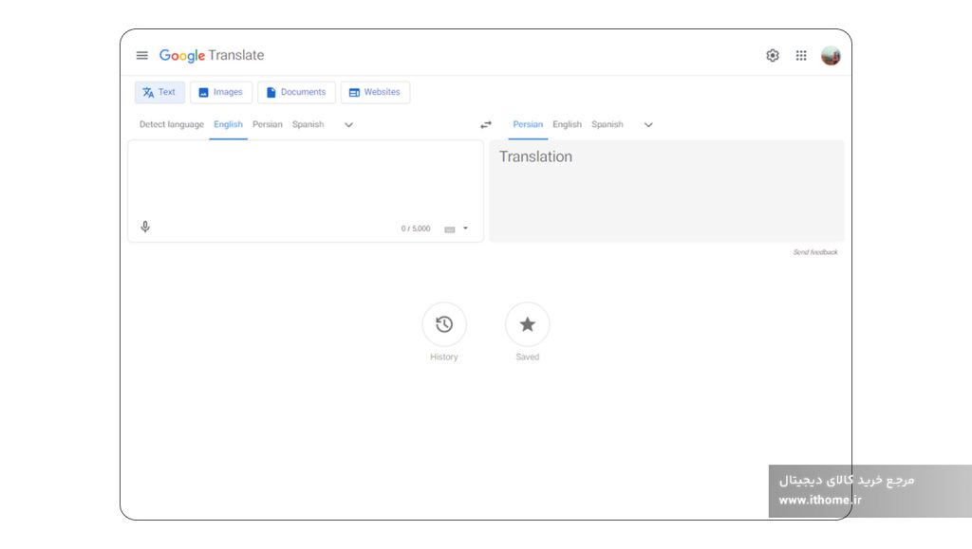Open the Settings gear
The height and width of the screenshot is (549, 972).
click(x=773, y=56)
